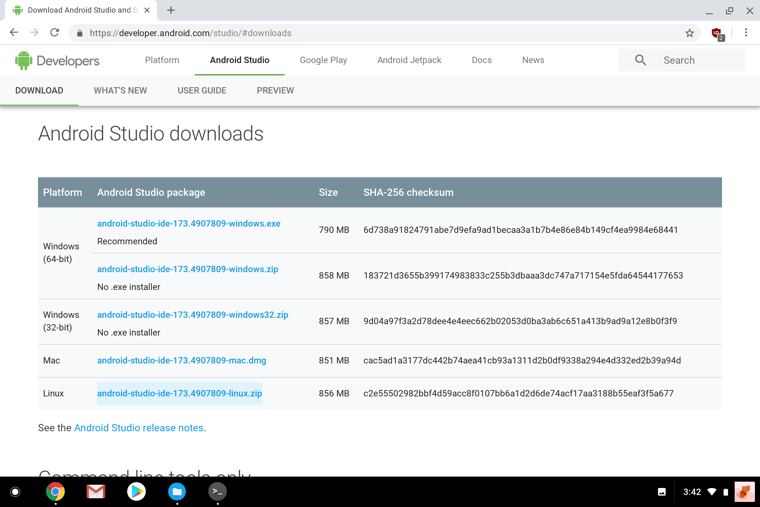Image resolution: width=760 pixels, height=507 pixels.
Task: Launch the Play Store from the shelf
Action: pos(136,492)
